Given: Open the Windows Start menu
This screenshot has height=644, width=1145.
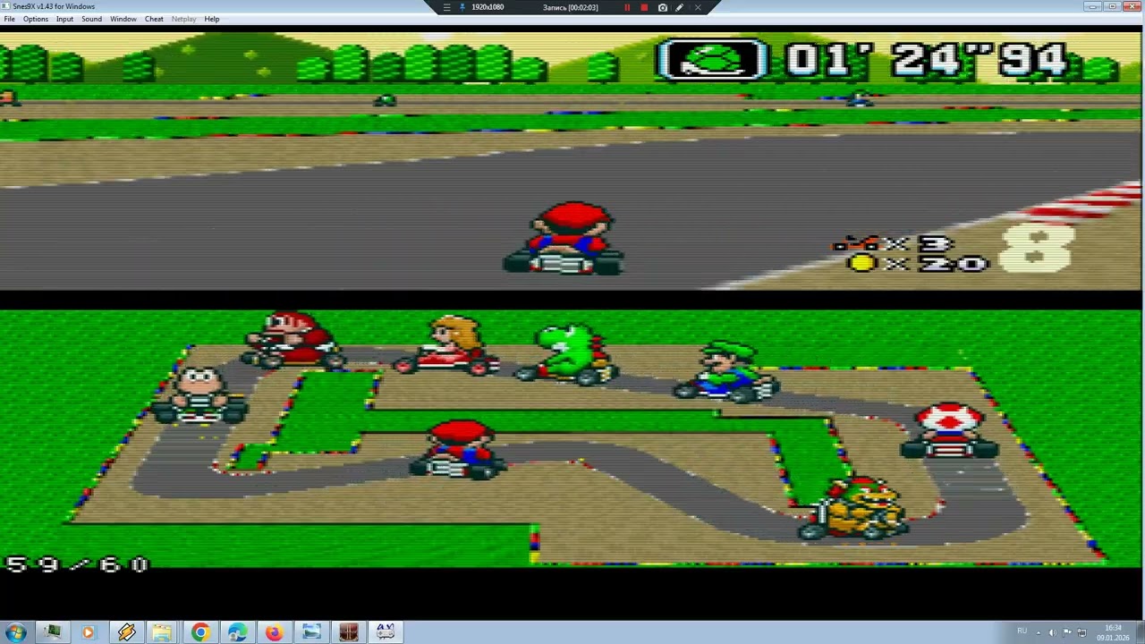Looking at the screenshot, I should tap(15, 632).
